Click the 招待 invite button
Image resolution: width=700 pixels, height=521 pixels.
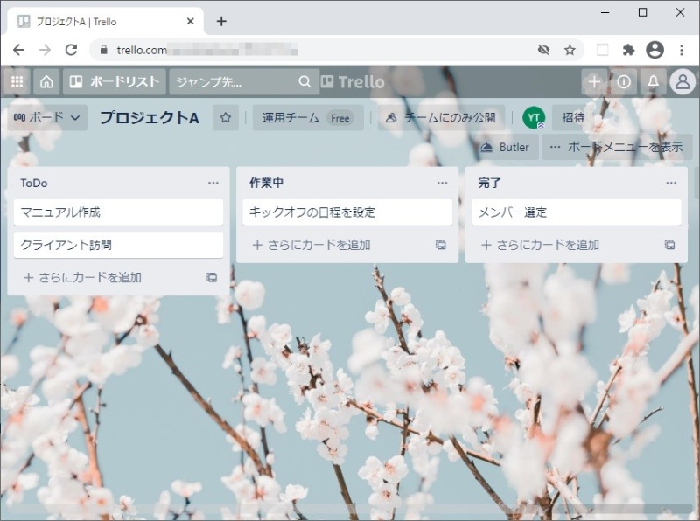click(573, 117)
